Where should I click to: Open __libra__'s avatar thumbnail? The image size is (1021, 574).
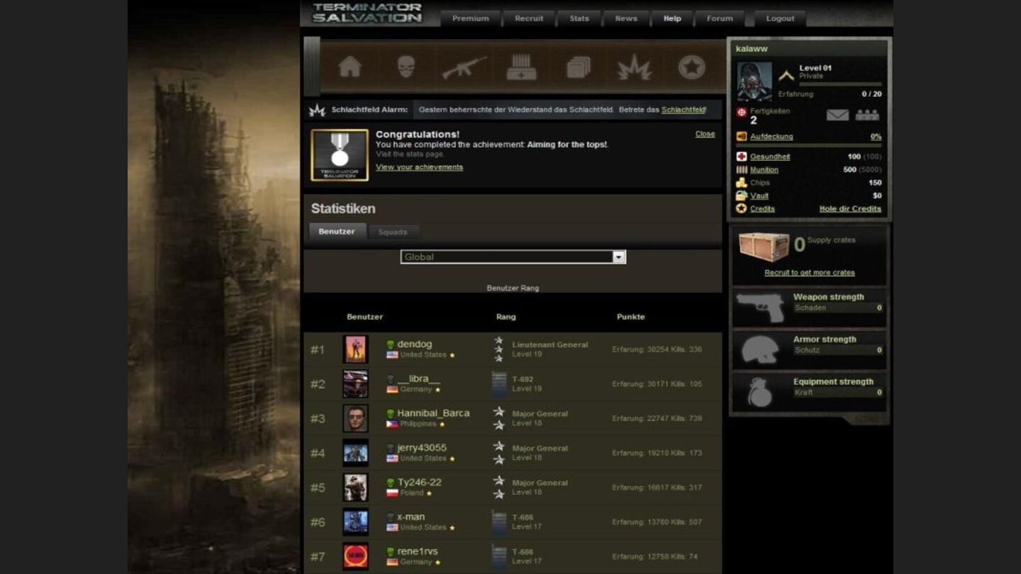click(x=355, y=384)
